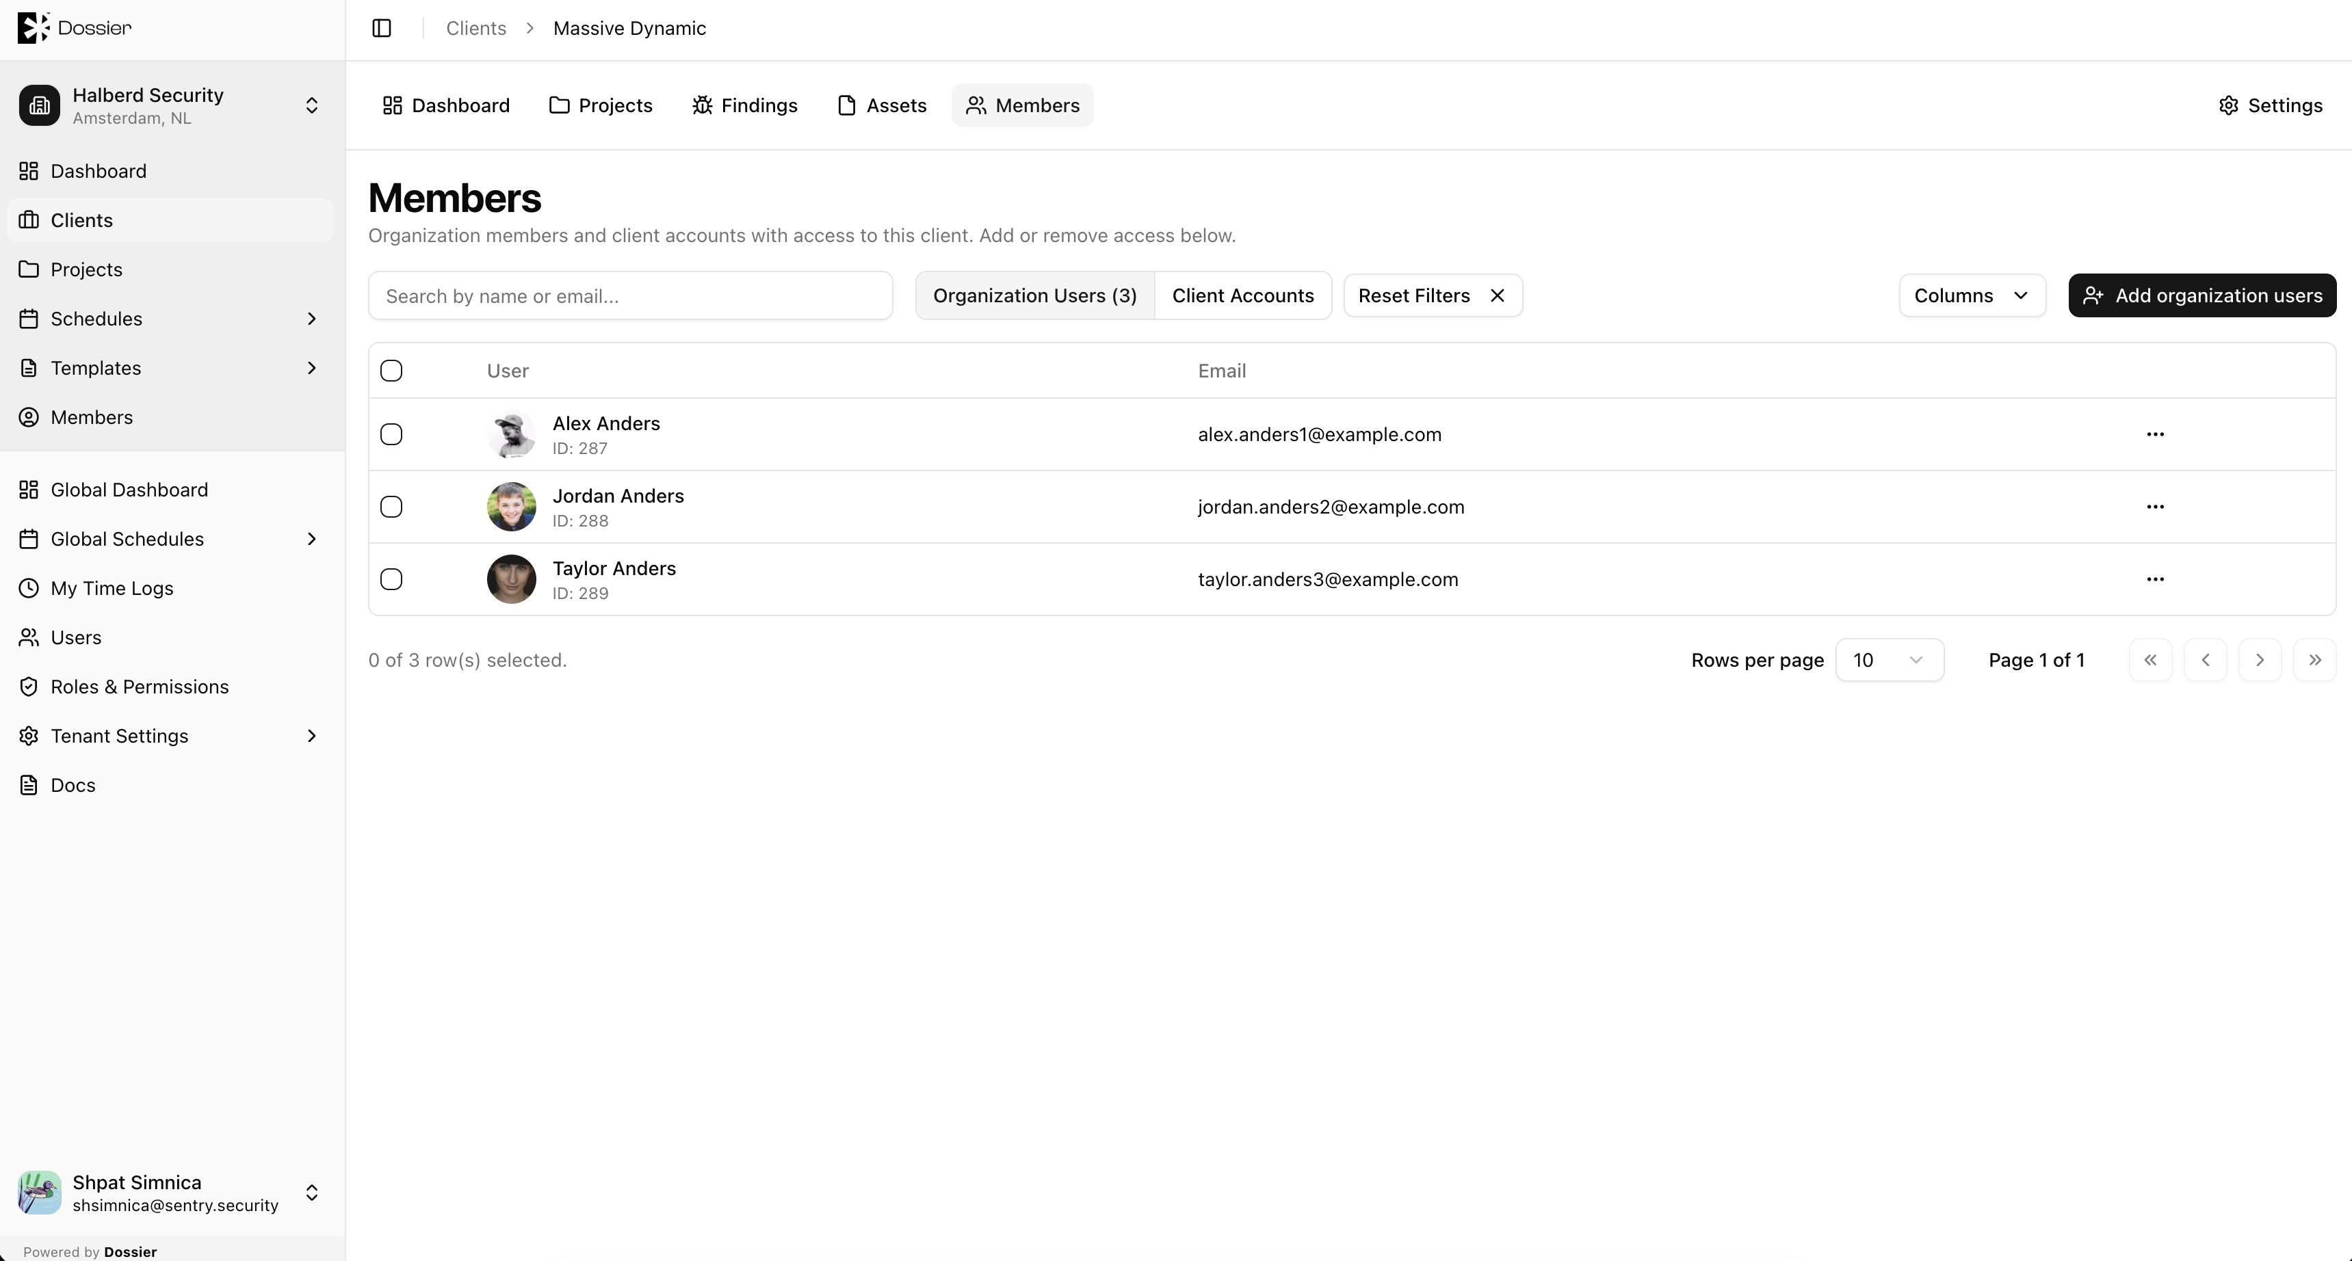2352x1261 pixels.
Task: Open actions menu for Jordan Anders
Action: click(2155, 507)
